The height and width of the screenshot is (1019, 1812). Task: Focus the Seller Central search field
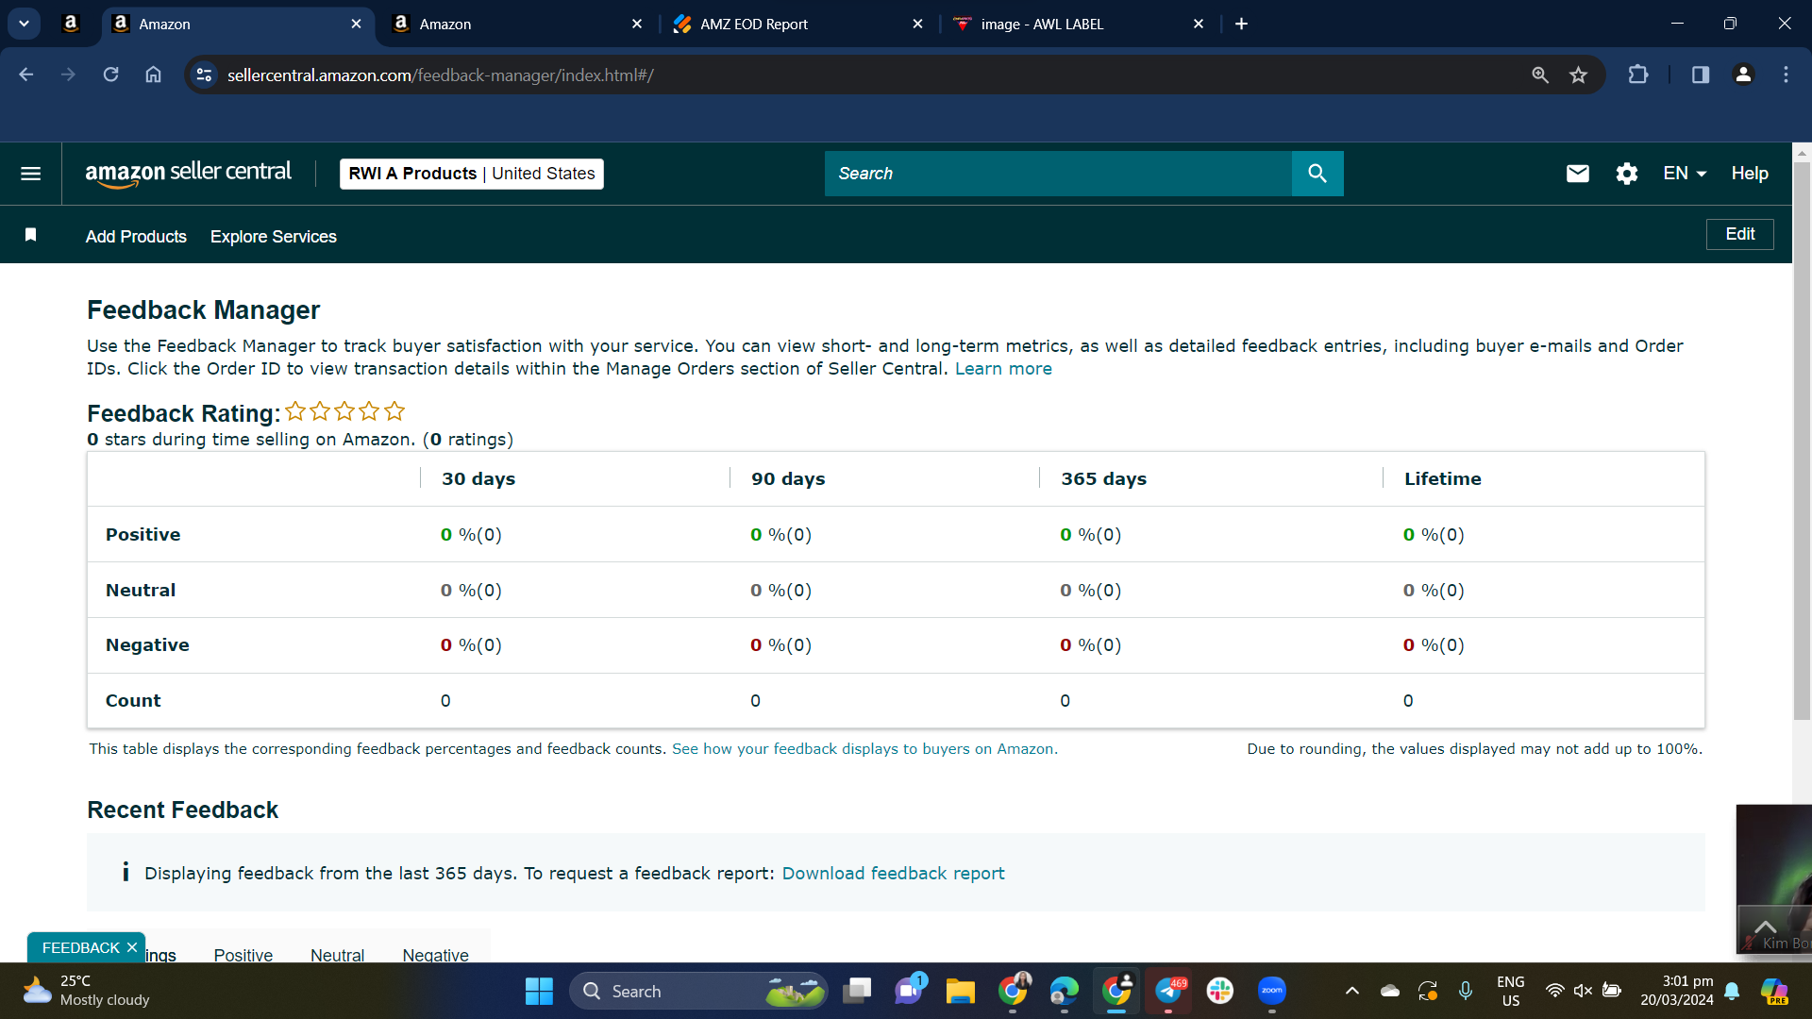(x=1057, y=174)
